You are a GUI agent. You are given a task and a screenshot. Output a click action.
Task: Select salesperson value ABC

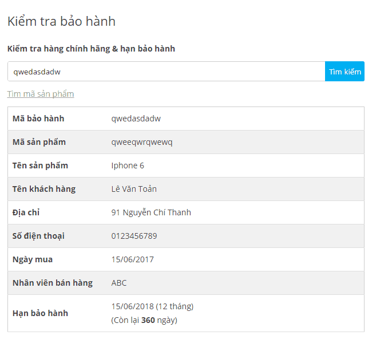coord(119,283)
